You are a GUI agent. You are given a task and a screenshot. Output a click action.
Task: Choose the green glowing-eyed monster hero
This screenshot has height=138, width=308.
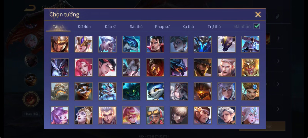[131, 91]
